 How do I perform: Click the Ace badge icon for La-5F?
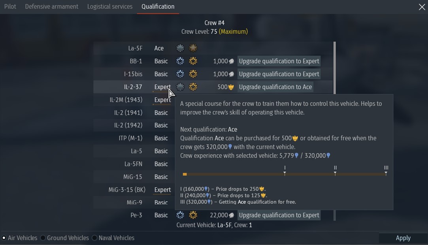click(x=193, y=48)
